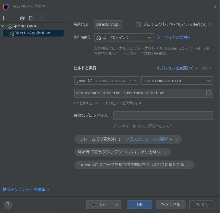The width and height of the screenshot is (220, 213).
Task: Open the -cp director.main classpath dropdown
Action: tap(177, 80)
